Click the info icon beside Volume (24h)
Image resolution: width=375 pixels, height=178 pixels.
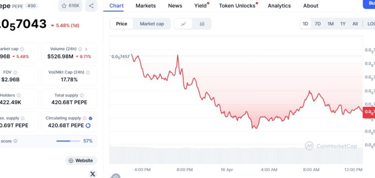pos(80,49)
